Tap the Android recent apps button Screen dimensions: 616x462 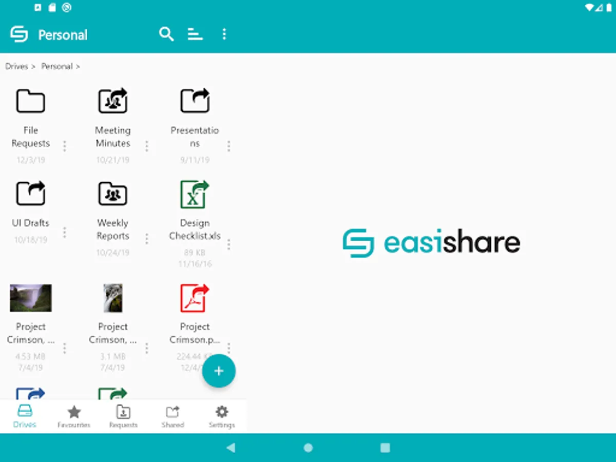386,448
